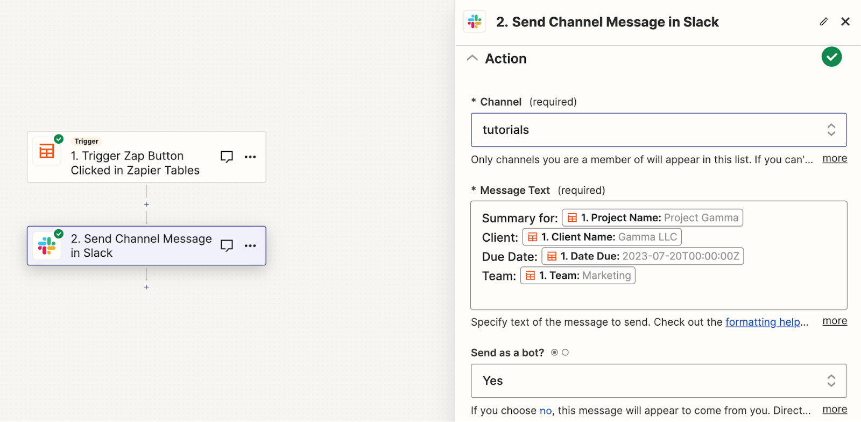Open the Channel dropdown showing tutorials

click(659, 130)
